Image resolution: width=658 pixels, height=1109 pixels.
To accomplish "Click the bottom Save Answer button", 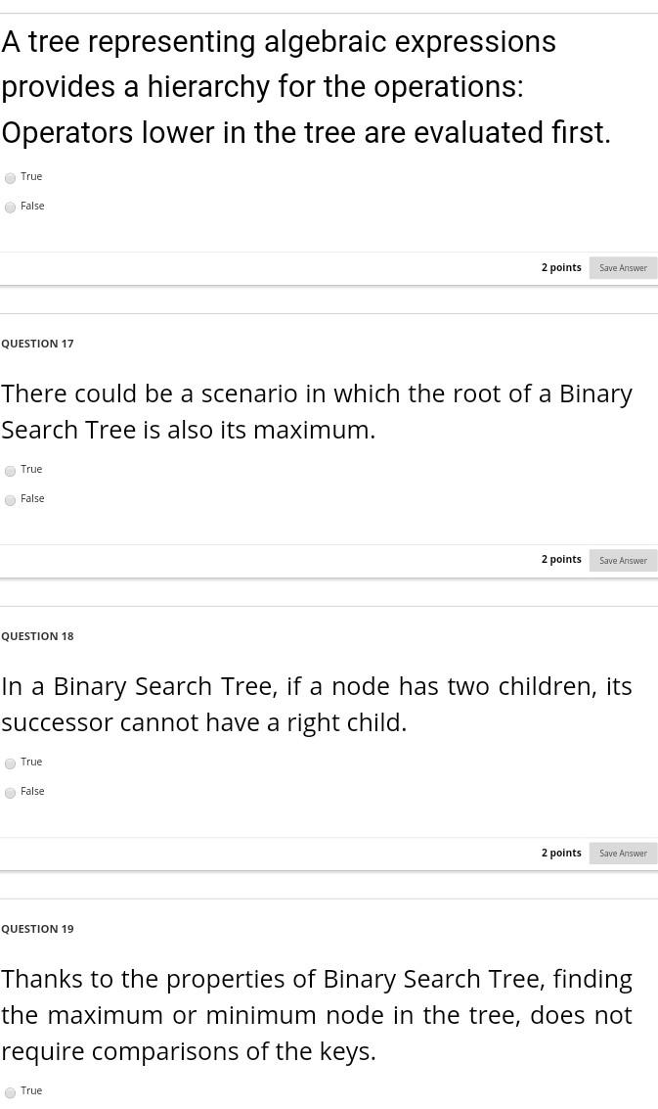I will click(623, 853).
